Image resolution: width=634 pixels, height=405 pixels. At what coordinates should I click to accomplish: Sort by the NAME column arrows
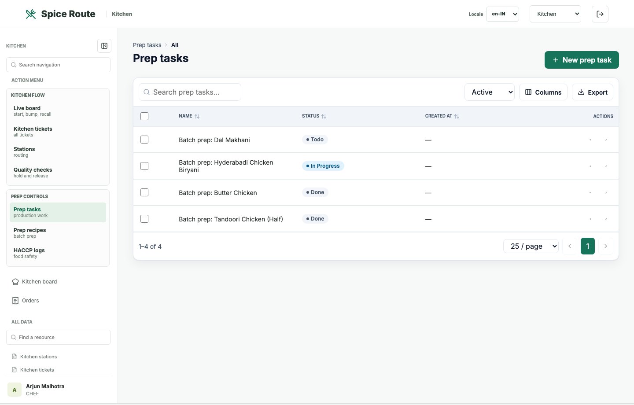tap(197, 116)
